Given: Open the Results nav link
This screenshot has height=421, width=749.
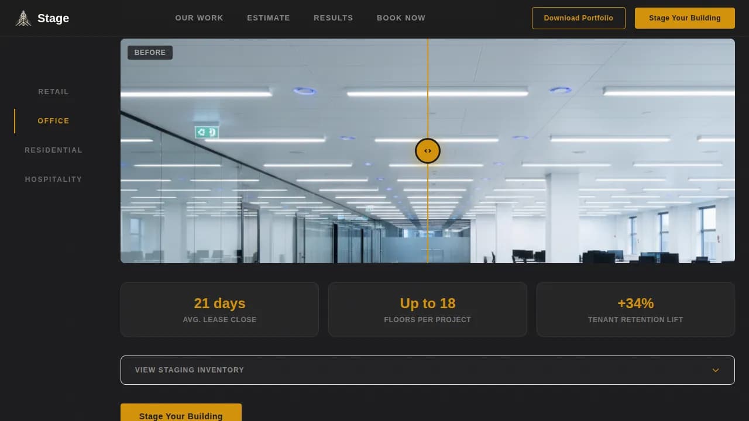Looking at the screenshot, I should pyautogui.click(x=333, y=18).
